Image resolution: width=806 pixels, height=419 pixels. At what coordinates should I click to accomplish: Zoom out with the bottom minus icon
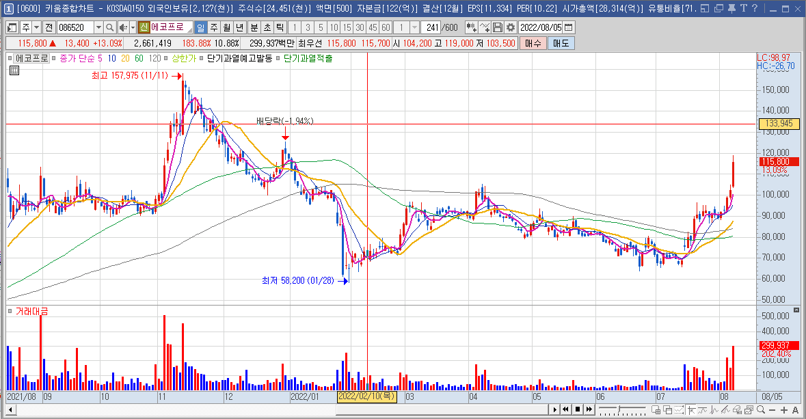773,409
